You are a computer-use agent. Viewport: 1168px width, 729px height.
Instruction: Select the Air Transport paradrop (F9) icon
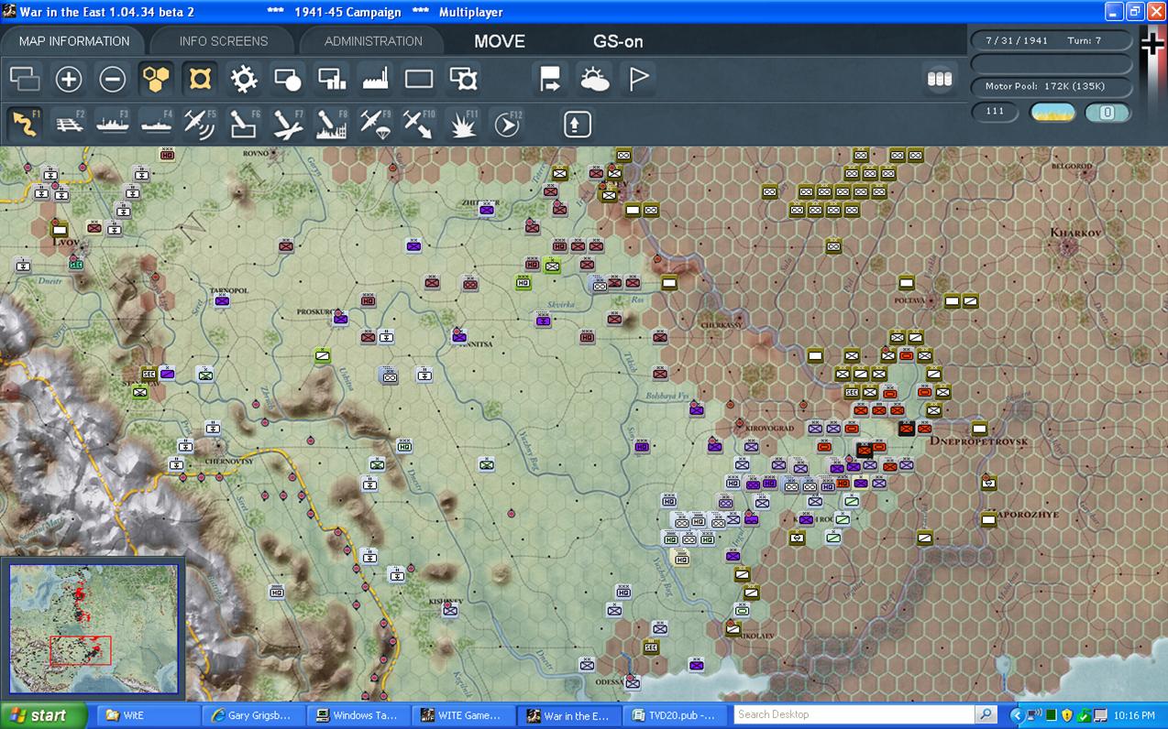(375, 124)
